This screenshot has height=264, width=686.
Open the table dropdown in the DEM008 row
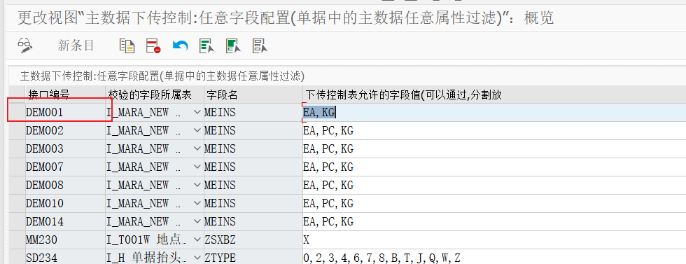click(197, 185)
